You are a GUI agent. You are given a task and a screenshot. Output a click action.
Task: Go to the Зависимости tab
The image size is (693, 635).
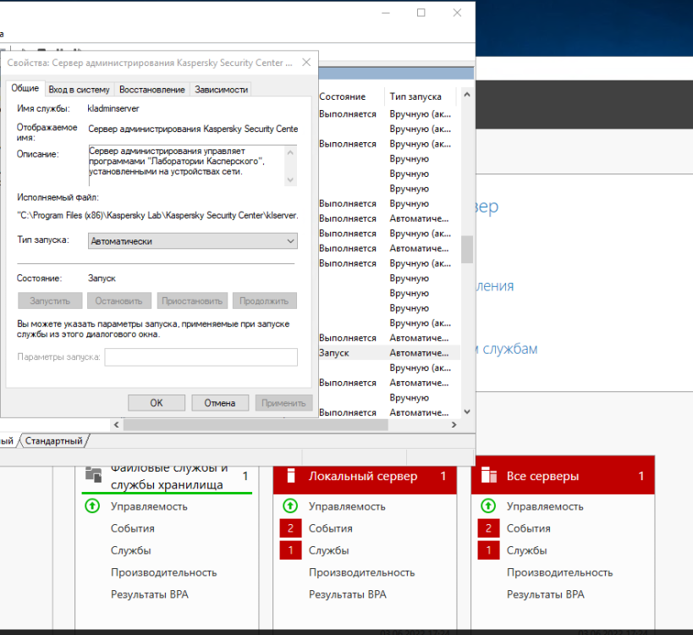tap(221, 90)
